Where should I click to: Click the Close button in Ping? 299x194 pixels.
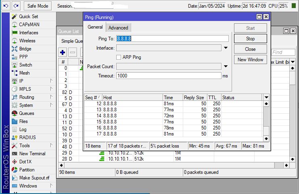coord(250,49)
